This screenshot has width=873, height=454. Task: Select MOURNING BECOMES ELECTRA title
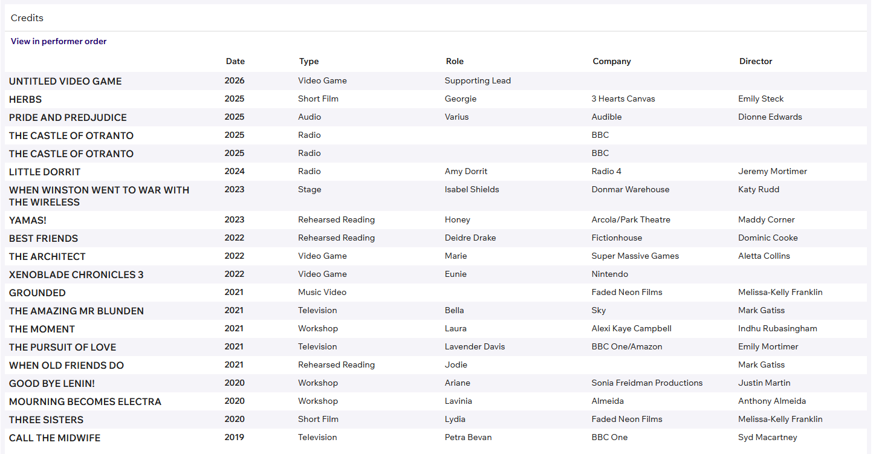85,401
